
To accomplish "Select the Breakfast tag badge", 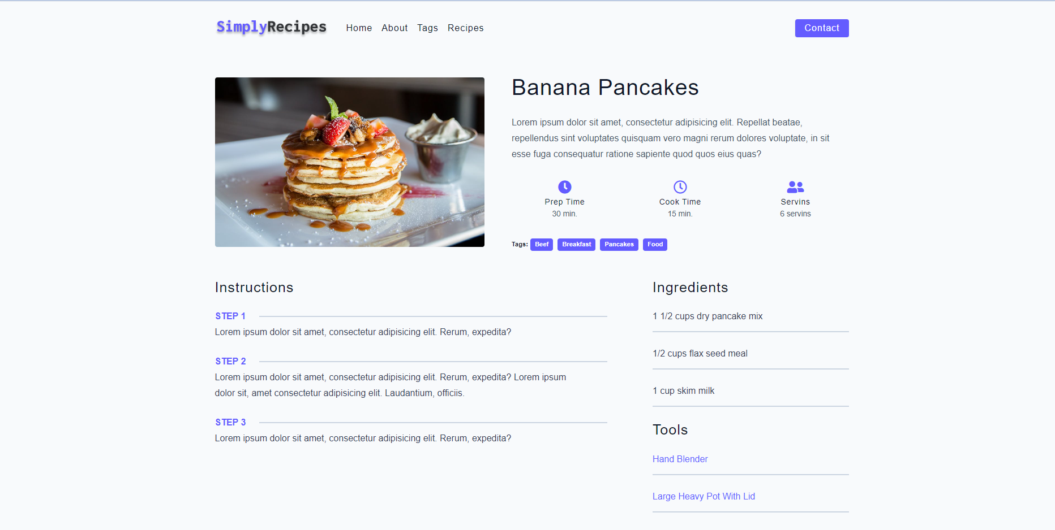I will coord(576,244).
